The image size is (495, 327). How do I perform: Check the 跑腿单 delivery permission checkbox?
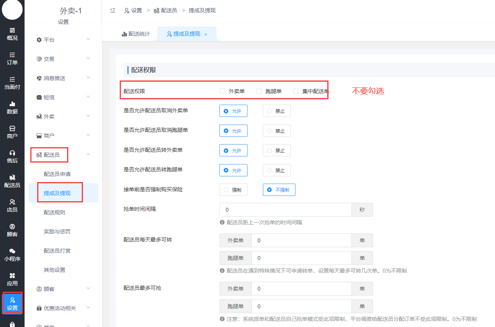(x=259, y=91)
